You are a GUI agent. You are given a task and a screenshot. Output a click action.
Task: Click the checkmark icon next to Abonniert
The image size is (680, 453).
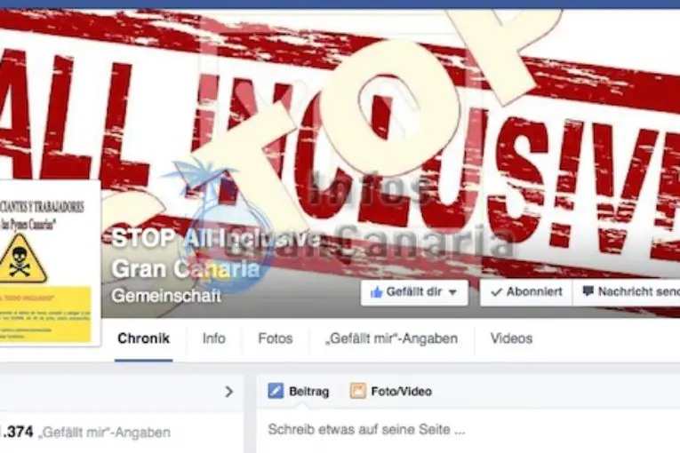[x=496, y=292]
